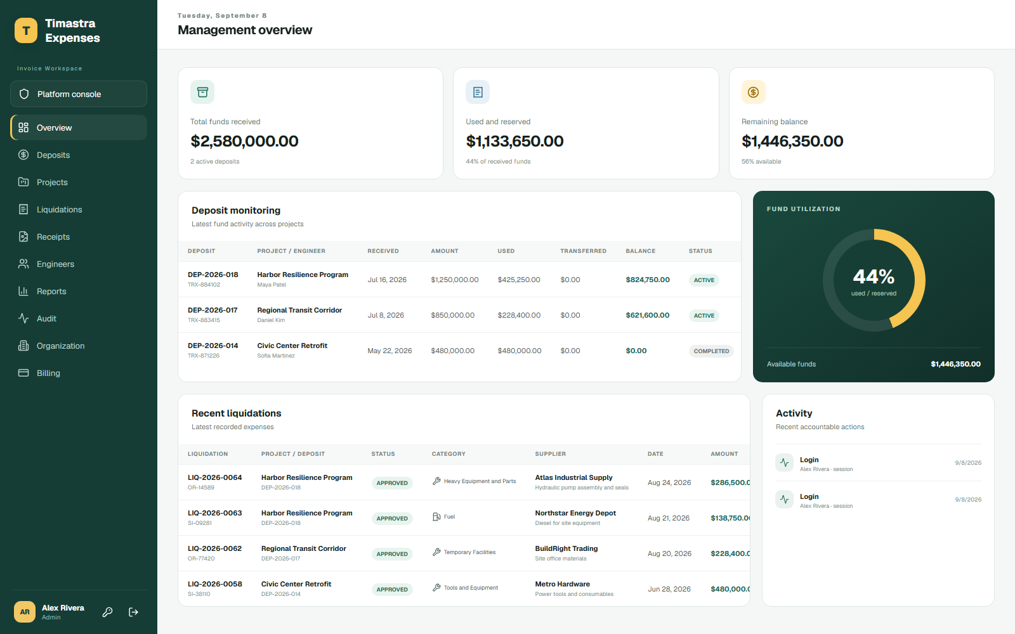
Task: Go to Overview in the sidebar
Action: coord(79,127)
